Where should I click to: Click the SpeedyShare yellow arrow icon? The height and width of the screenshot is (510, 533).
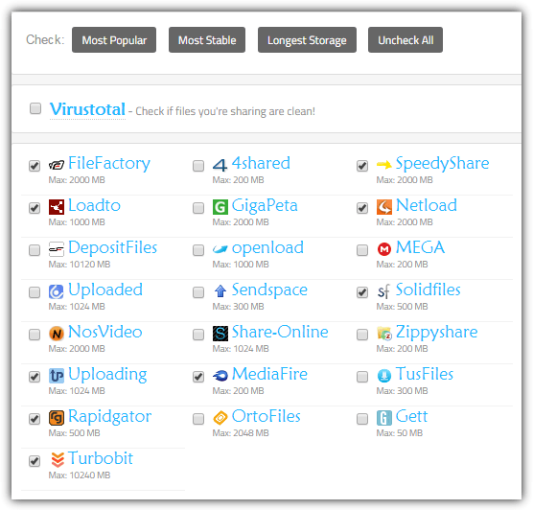tap(384, 165)
